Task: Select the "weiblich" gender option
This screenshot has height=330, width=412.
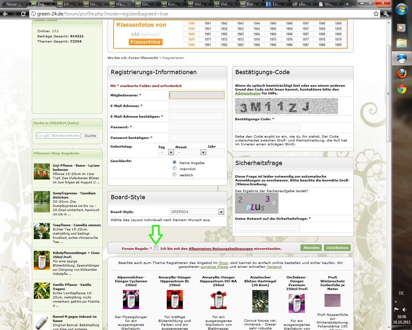Action: [x=174, y=175]
